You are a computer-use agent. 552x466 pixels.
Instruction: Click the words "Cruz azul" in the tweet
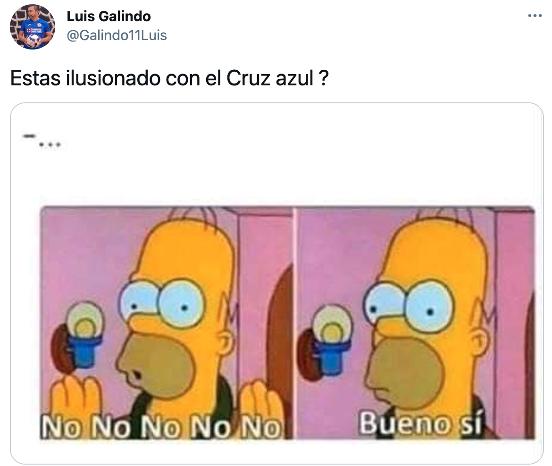click(270, 78)
